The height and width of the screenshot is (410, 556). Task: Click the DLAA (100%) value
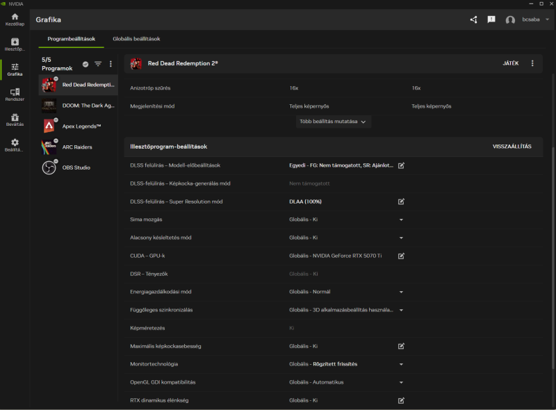coord(305,202)
